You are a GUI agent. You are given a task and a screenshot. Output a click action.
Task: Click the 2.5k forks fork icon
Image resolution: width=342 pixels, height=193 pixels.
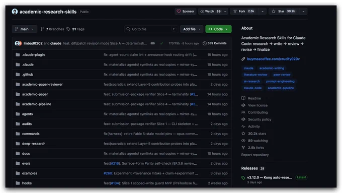(x=243, y=148)
